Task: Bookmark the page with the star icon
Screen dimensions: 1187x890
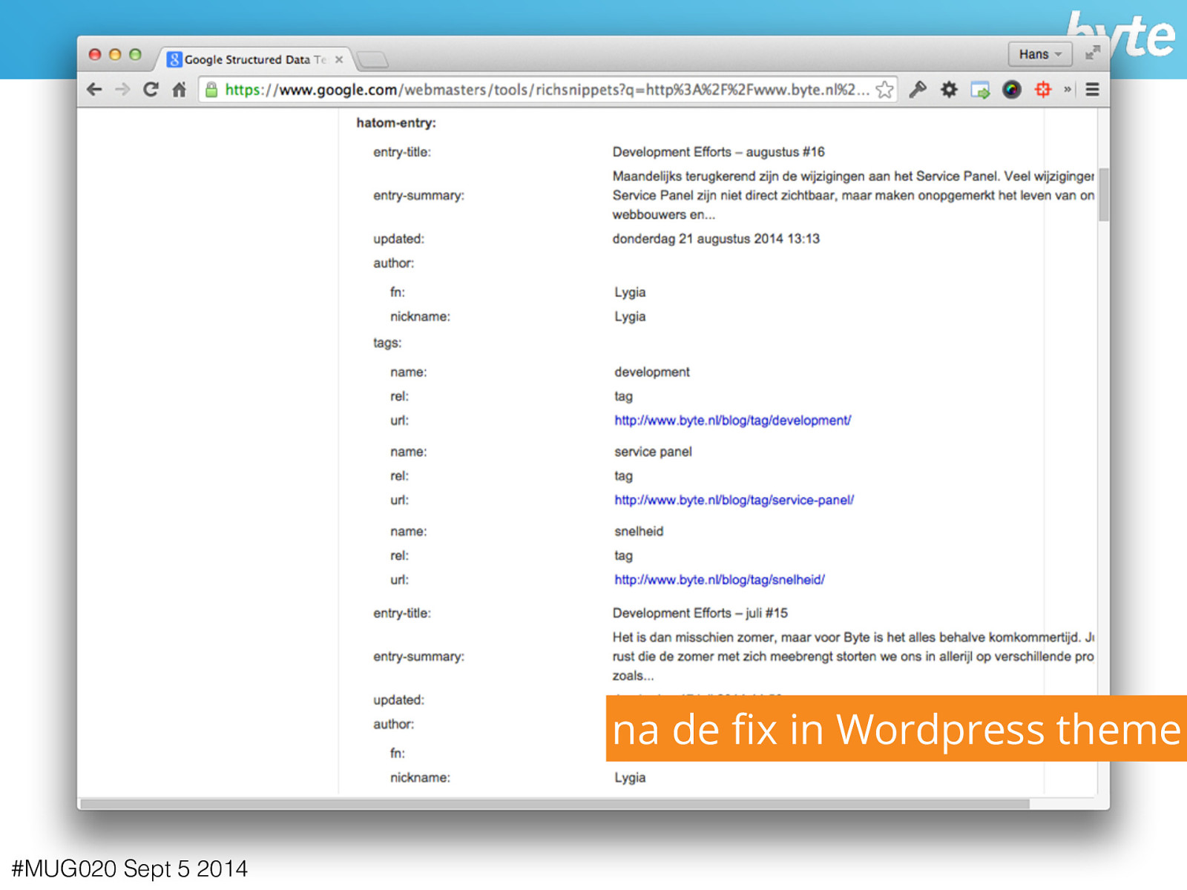Action: [x=884, y=90]
